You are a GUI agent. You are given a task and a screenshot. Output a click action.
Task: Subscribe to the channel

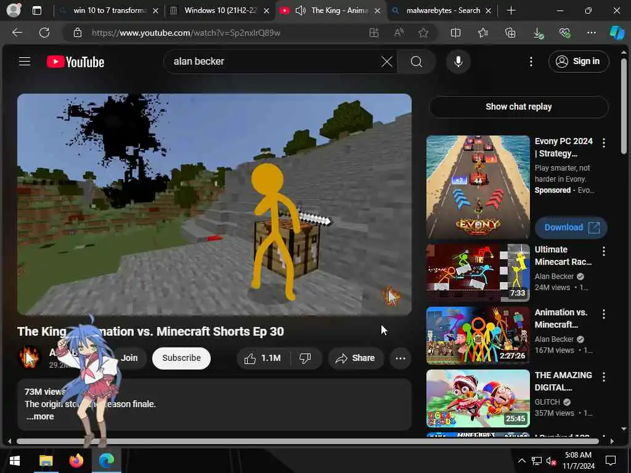[x=182, y=358]
